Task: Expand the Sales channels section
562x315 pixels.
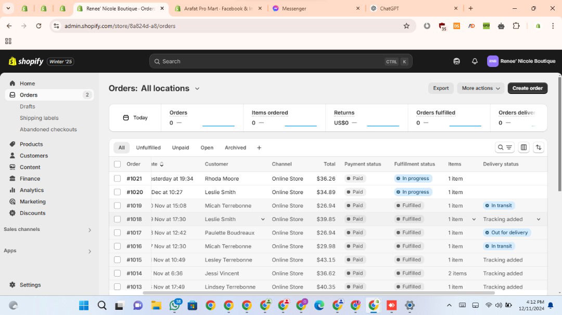Action: (89, 230)
